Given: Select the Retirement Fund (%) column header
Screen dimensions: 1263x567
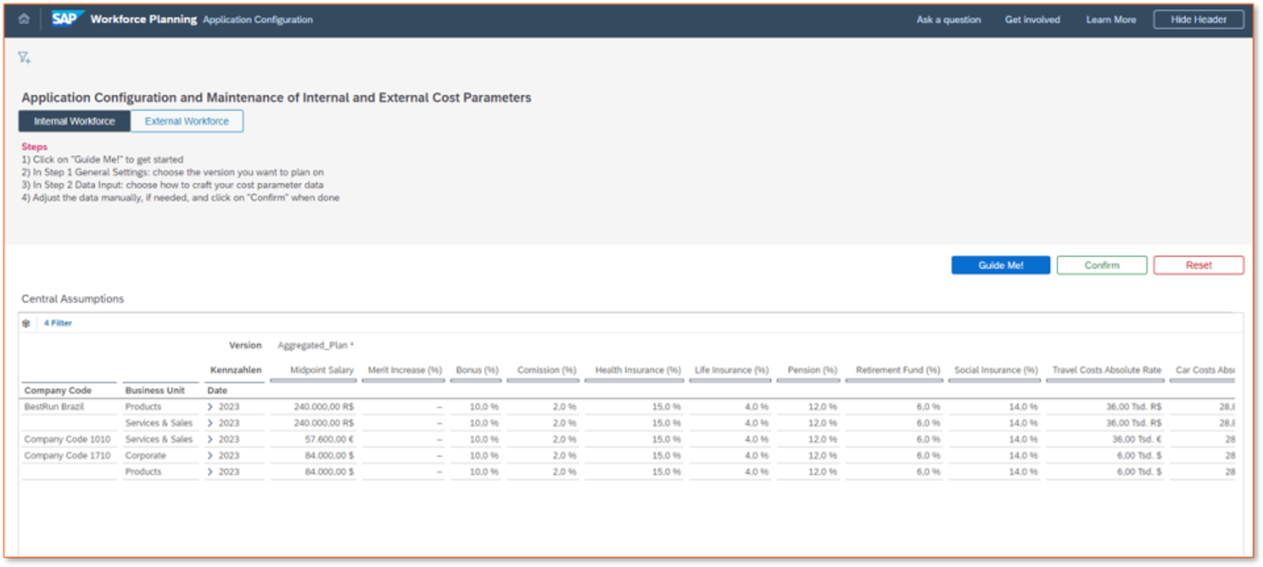Looking at the screenshot, I should [898, 370].
